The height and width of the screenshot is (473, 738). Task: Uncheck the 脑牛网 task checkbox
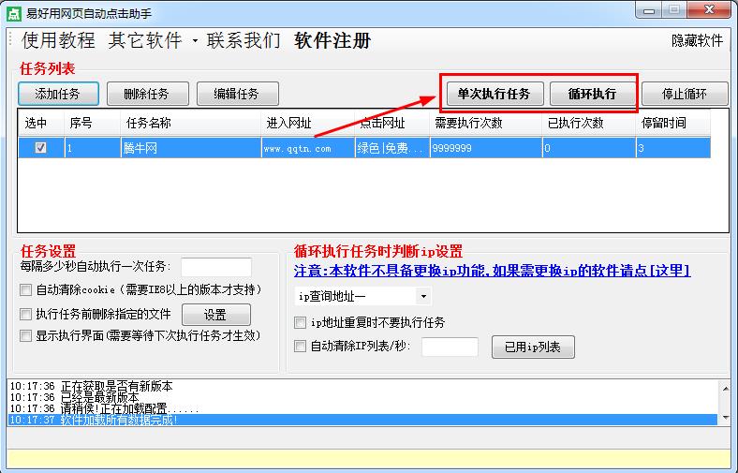pyautogui.click(x=40, y=147)
